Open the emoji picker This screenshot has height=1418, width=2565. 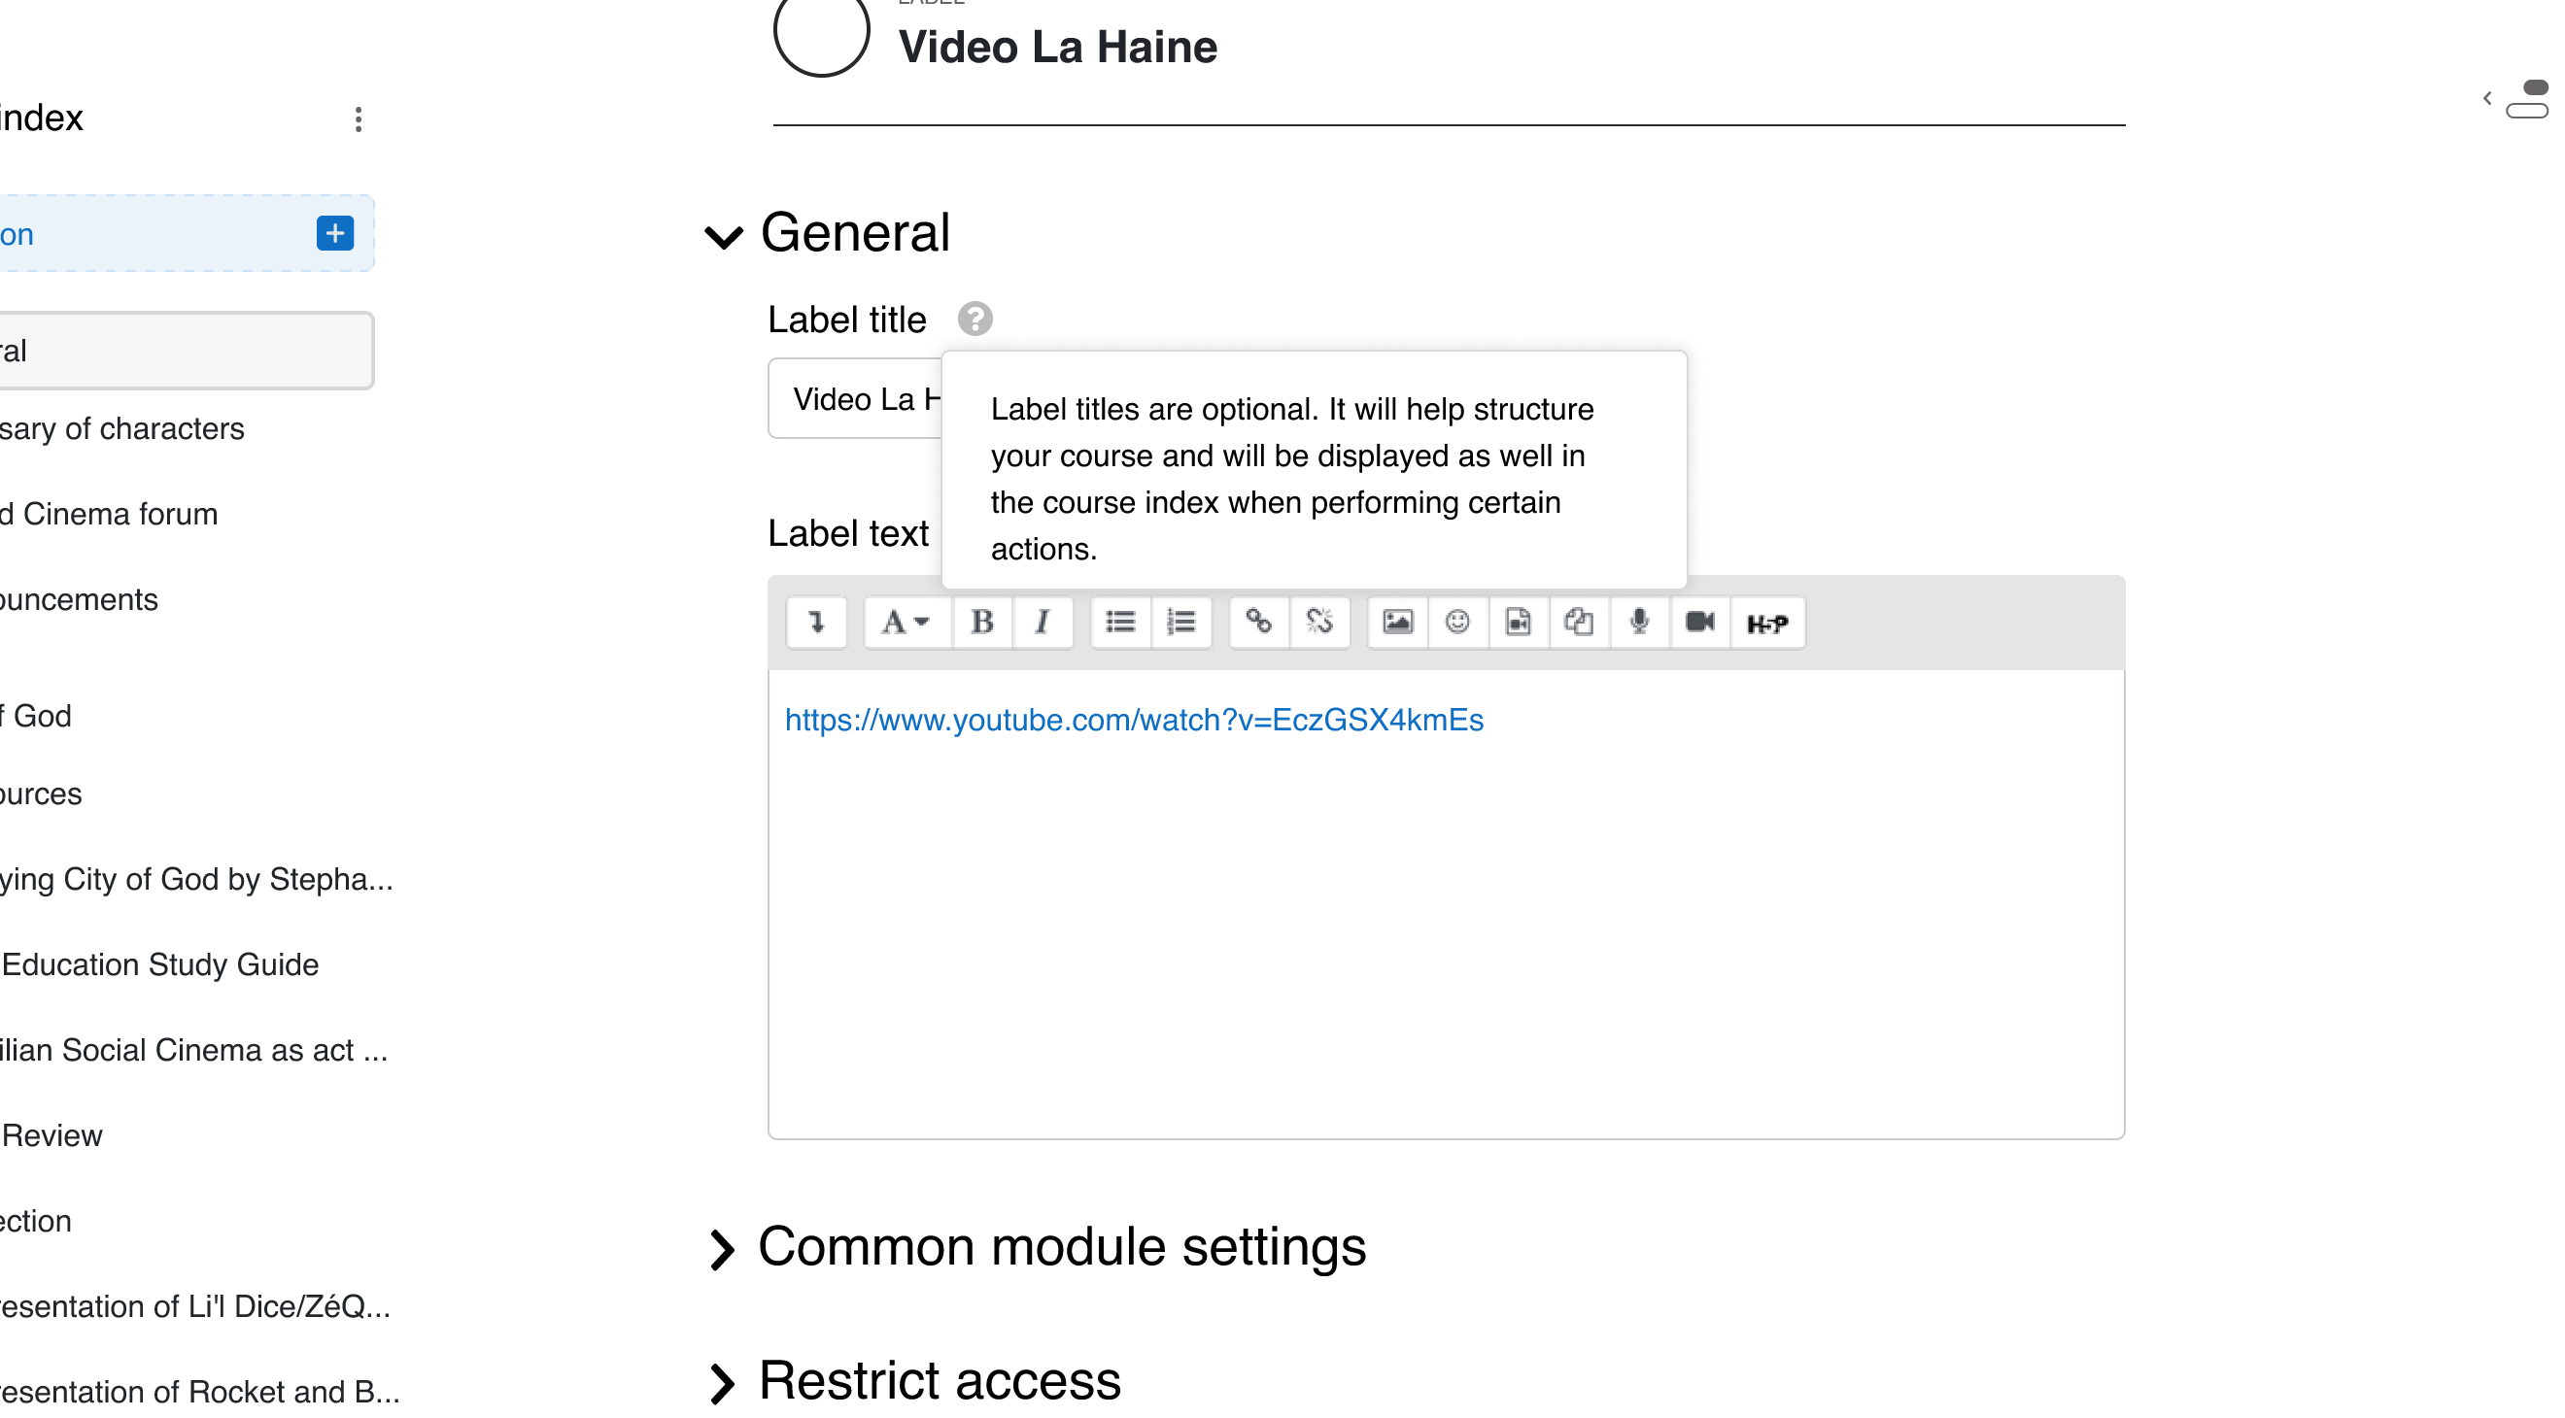(x=1457, y=622)
